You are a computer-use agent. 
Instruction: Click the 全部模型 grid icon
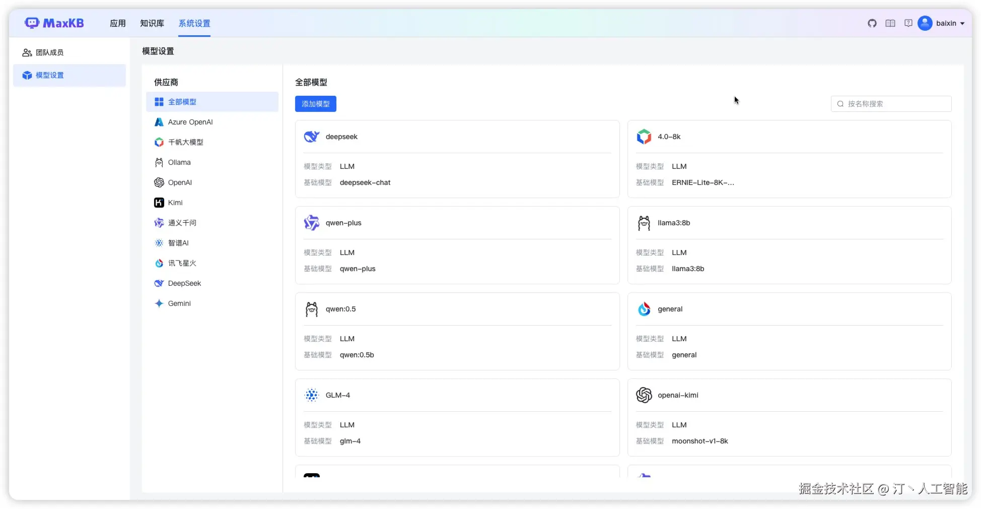tap(159, 102)
